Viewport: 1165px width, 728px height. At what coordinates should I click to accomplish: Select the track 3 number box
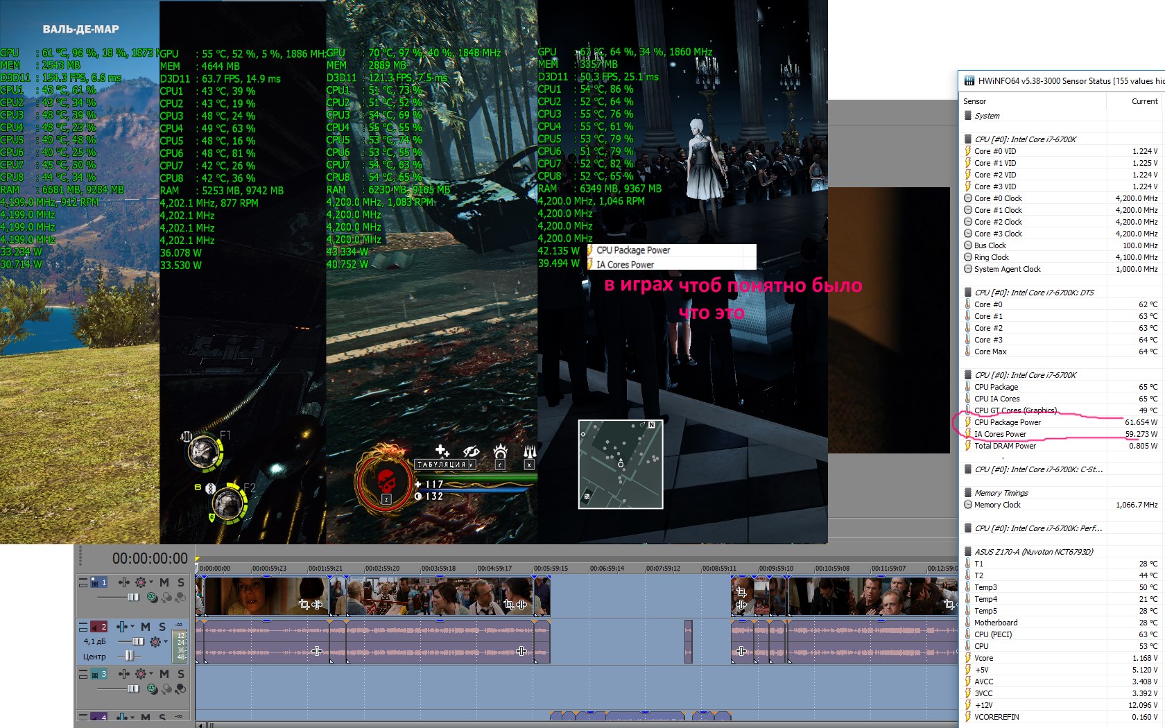tap(100, 674)
